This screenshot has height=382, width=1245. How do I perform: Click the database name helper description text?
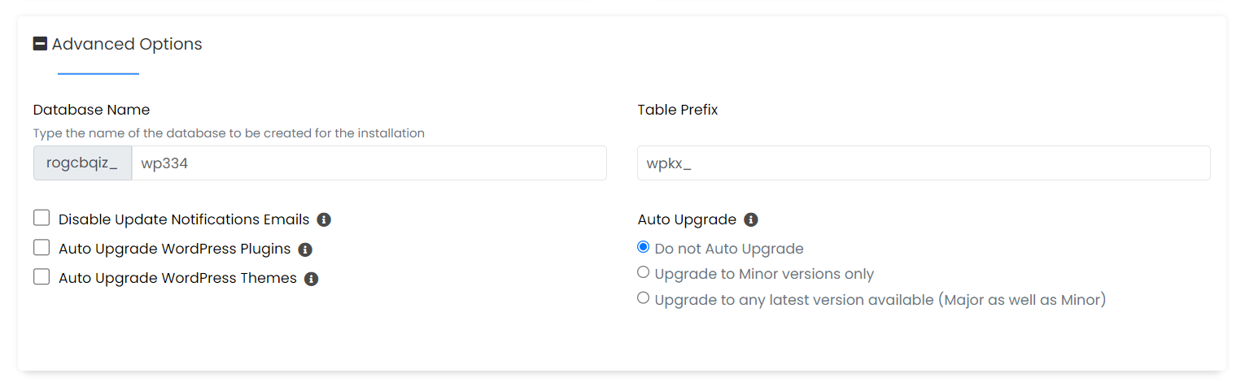tap(229, 133)
